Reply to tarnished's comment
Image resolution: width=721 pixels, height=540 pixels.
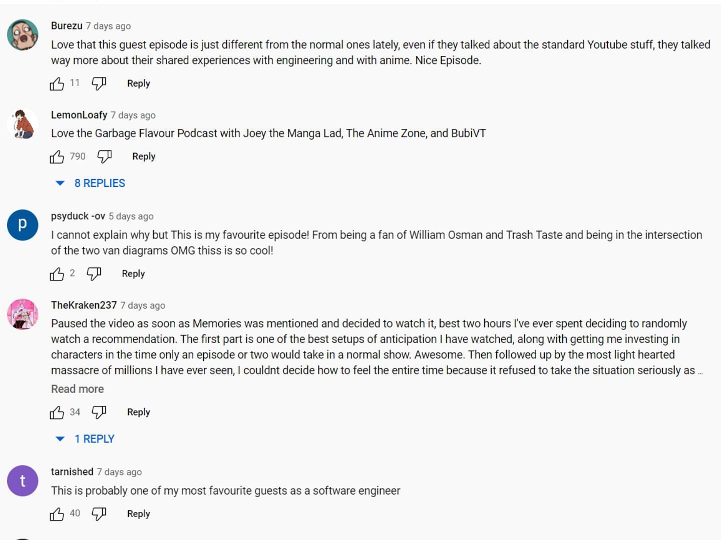138,514
